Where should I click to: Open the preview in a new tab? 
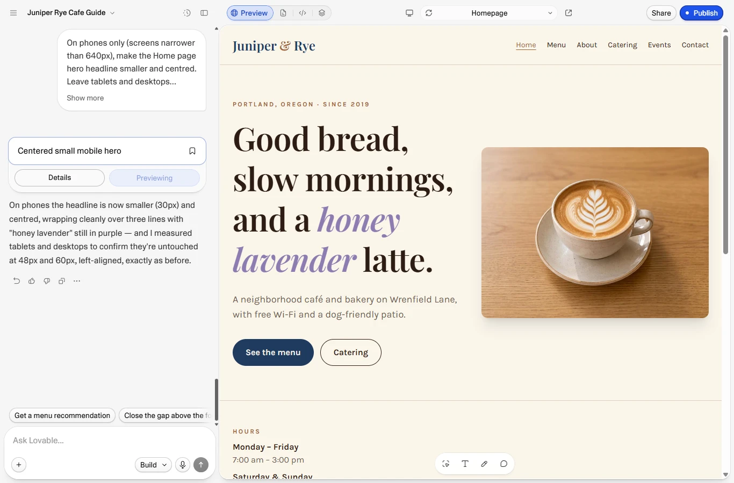click(569, 13)
